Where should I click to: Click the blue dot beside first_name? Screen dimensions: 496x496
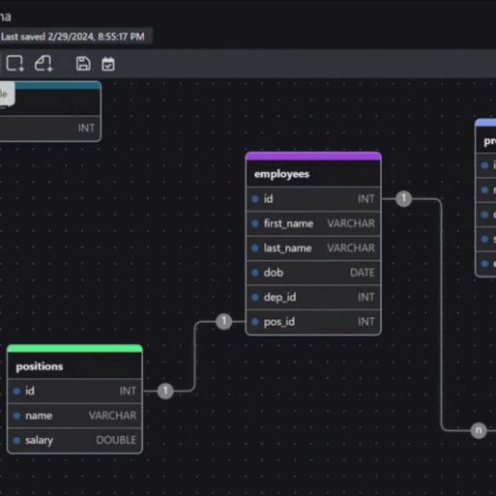(x=255, y=223)
